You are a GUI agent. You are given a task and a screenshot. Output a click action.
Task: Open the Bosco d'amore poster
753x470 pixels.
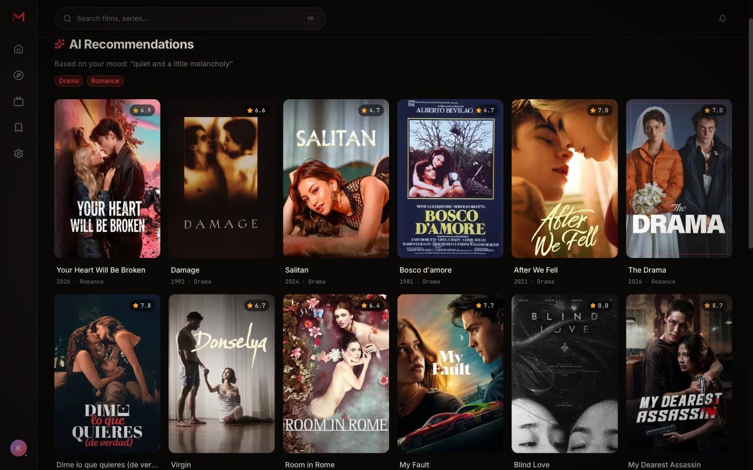(x=450, y=179)
